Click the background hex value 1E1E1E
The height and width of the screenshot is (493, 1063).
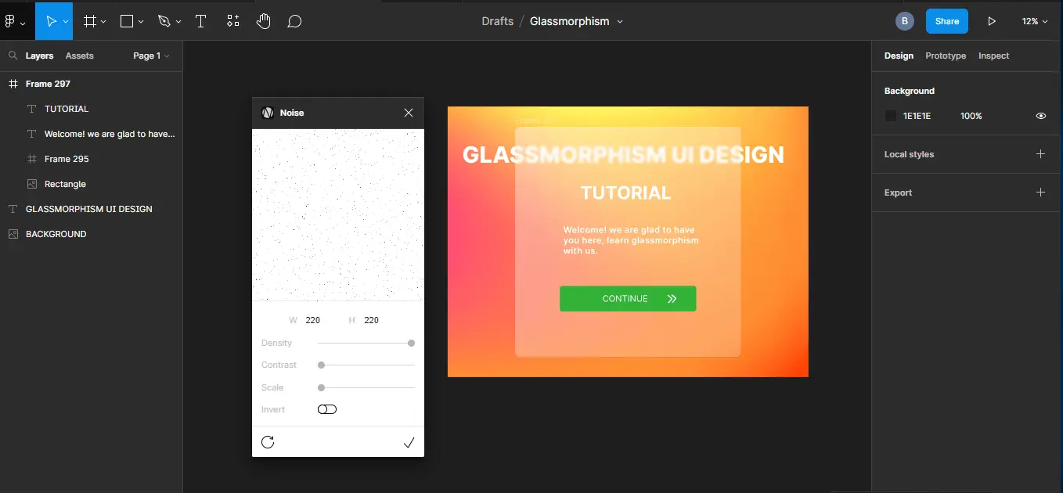[917, 116]
